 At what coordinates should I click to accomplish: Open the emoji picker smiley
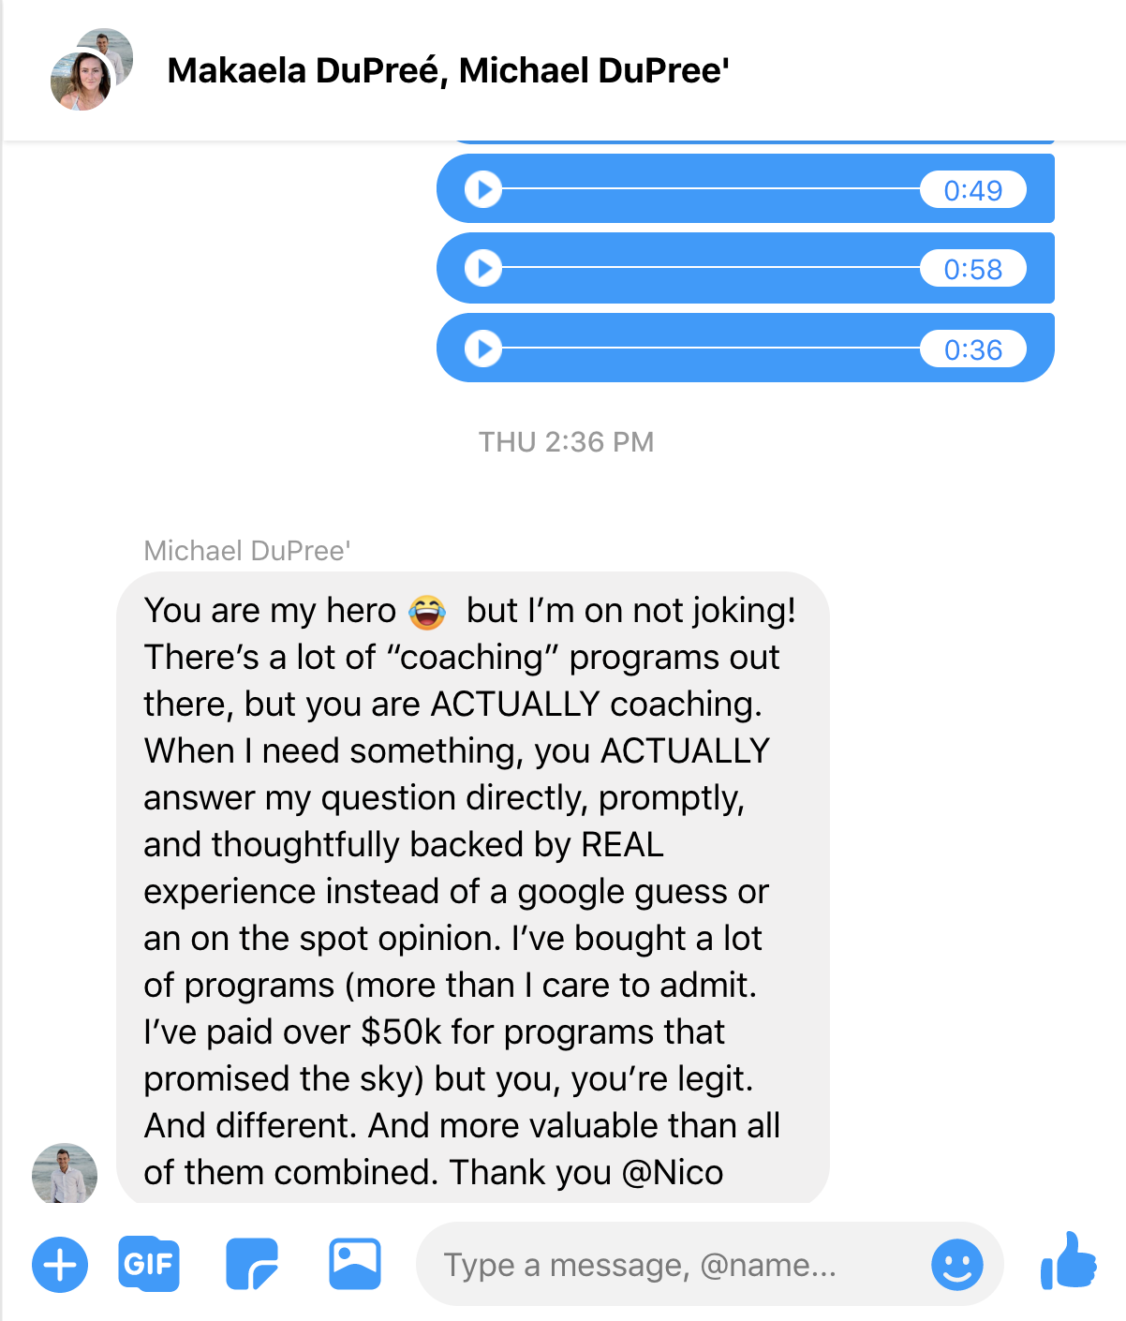956,1265
